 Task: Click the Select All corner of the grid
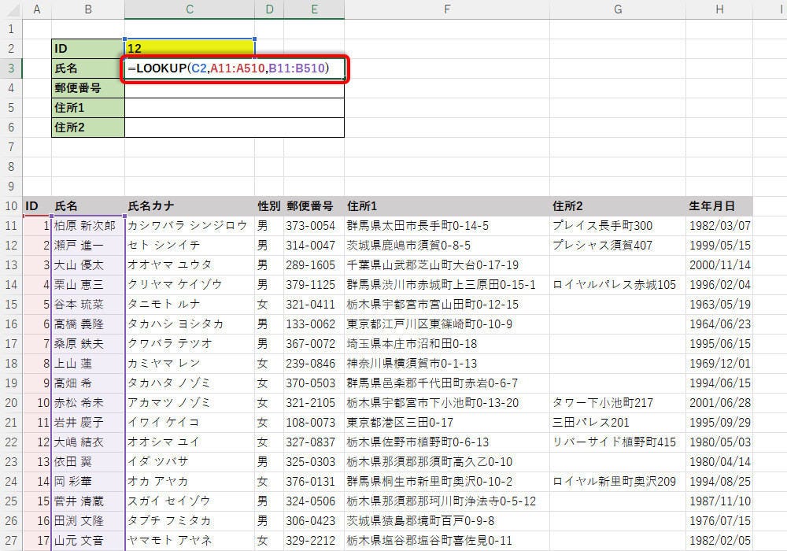point(11,9)
